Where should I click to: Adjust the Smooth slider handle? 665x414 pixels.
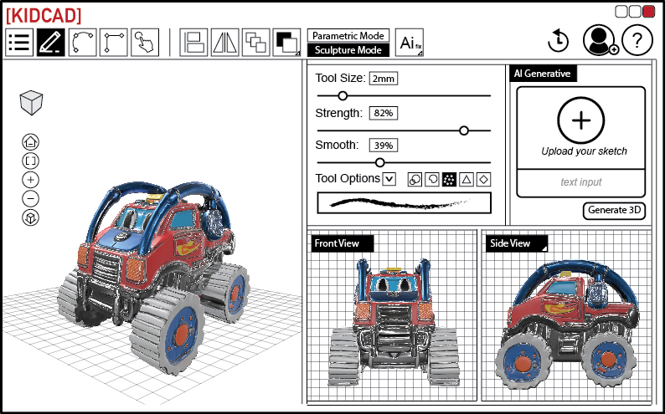380,162
